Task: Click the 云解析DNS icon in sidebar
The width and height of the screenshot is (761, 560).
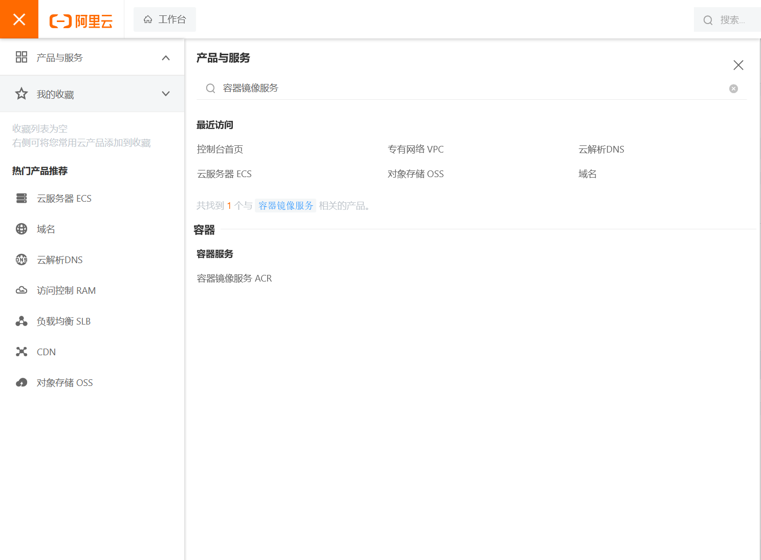Action: pos(21,260)
